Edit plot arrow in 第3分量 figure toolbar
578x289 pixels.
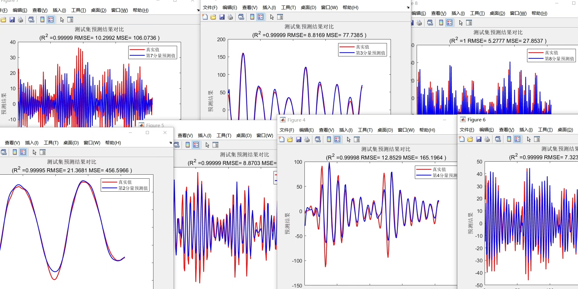tap(272, 17)
